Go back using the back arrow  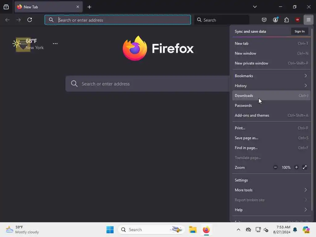[x=7, y=20]
